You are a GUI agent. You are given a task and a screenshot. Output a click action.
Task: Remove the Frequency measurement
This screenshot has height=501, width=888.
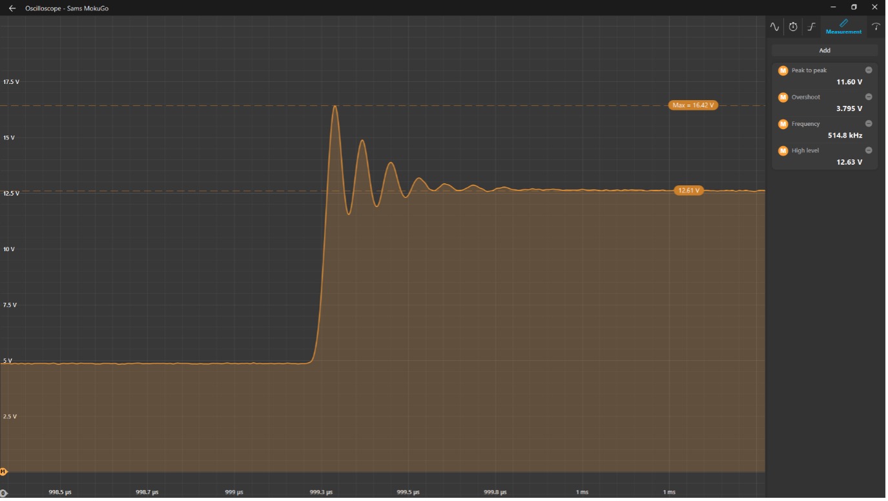pyautogui.click(x=869, y=124)
